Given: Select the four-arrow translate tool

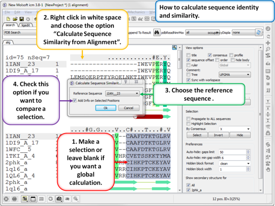Looking at the screenshot, I should (x=268, y=43).
